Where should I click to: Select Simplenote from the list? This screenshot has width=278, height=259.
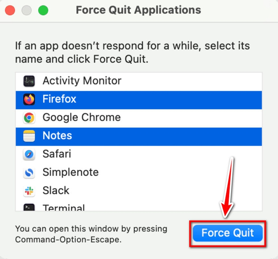coord(71,172)
